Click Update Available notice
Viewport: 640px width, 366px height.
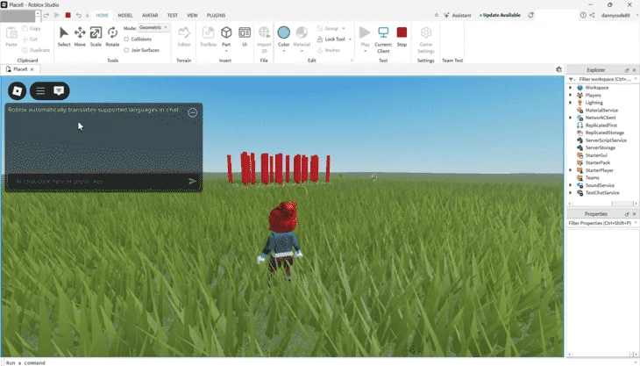(500, 15)
